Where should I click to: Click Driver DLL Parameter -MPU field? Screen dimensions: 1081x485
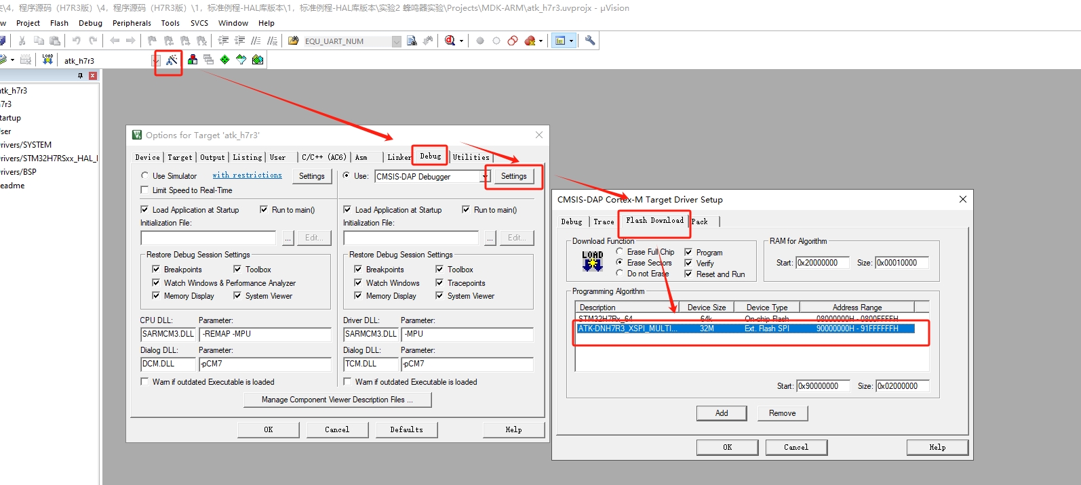pos(467,334)
